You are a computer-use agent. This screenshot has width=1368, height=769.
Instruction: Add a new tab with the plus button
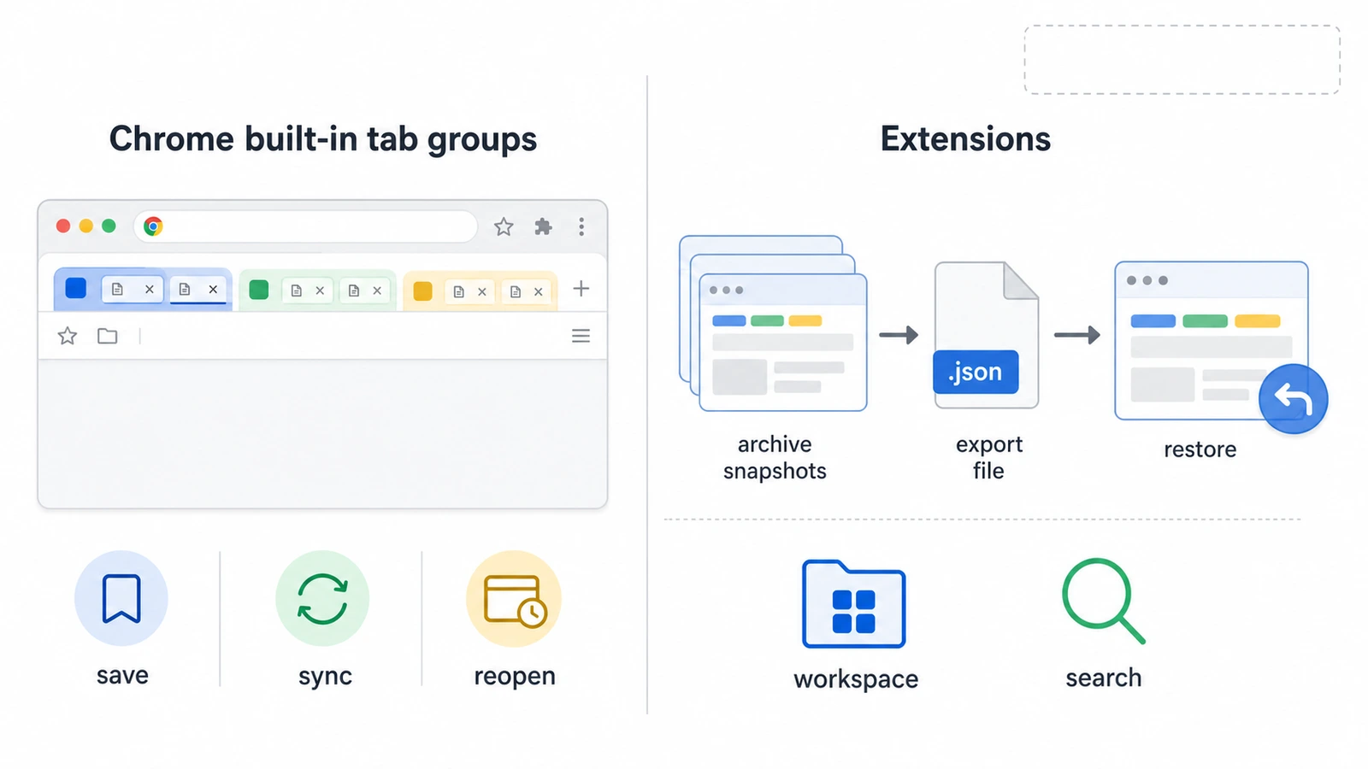point(581,289)
